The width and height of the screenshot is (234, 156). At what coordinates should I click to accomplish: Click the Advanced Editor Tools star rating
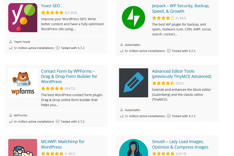click(163, 83)
